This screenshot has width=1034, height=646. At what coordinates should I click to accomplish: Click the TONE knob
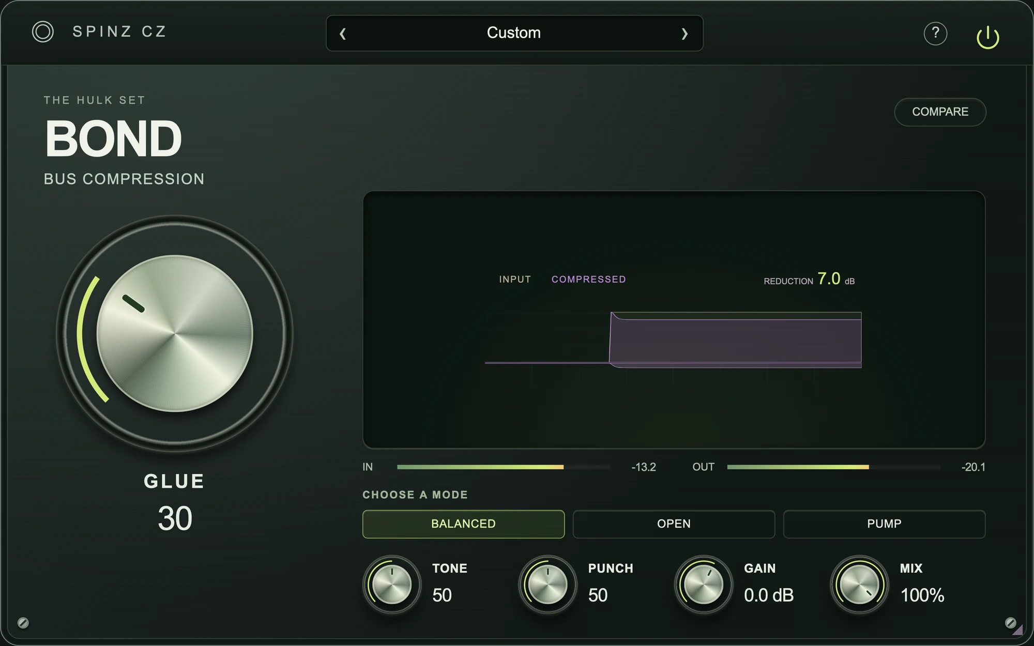tap(392, 585)
